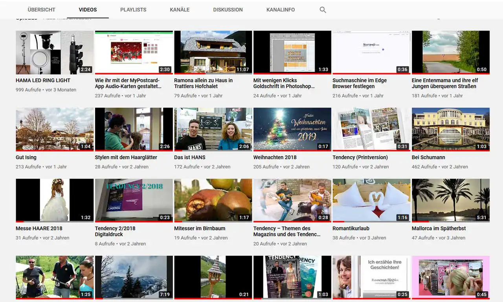The image size is (503, 302).
Task: Open Trattlers Hofchalet house thumbnail
Action: click(x=213, y=53)
